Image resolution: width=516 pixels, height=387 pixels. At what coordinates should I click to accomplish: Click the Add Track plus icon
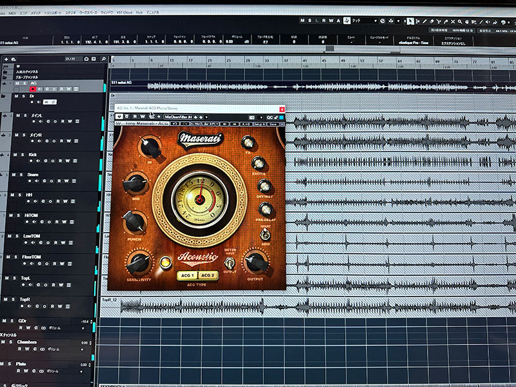click(x=6, y=59)
